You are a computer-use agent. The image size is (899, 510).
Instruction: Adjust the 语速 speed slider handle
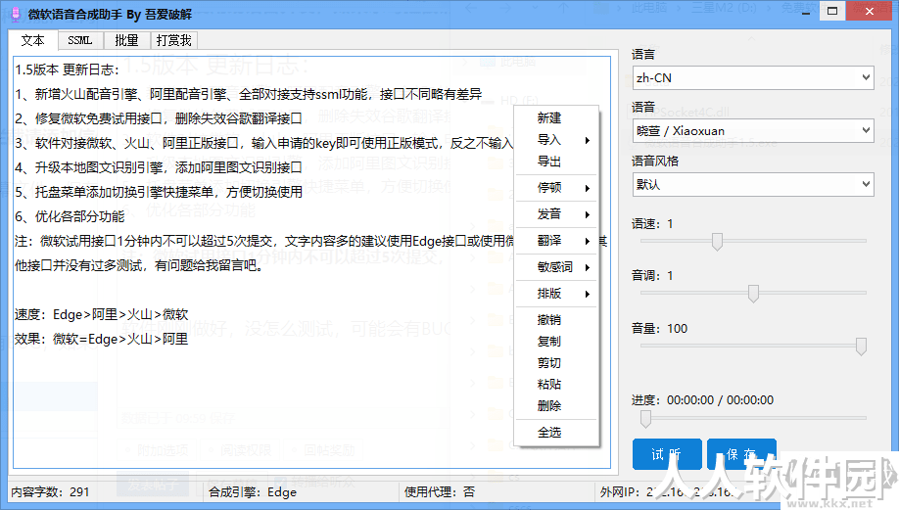click(717, 241)
